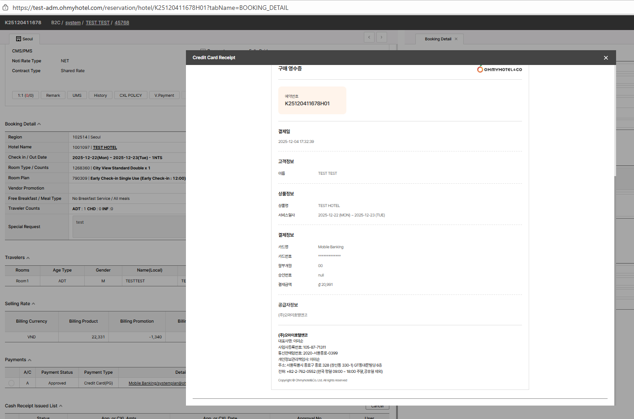The image size is (634, 419).
Task: Collapse the Travelers section
Action: (28, 258)
